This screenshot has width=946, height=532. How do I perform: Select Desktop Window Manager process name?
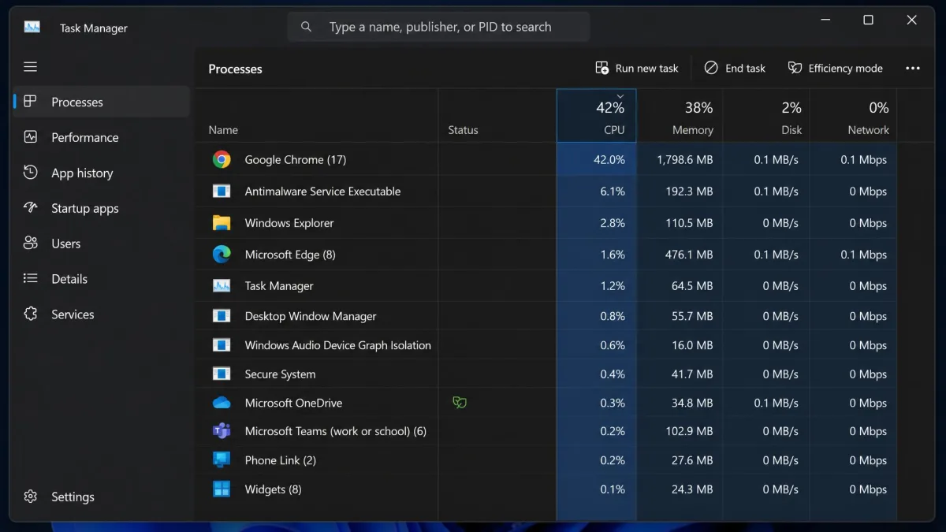311,316
